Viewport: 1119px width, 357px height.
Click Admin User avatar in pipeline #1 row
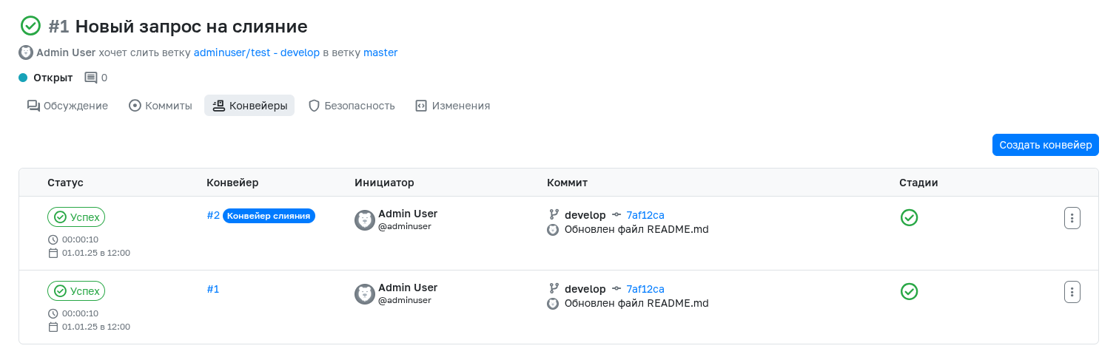click(365, 294)
